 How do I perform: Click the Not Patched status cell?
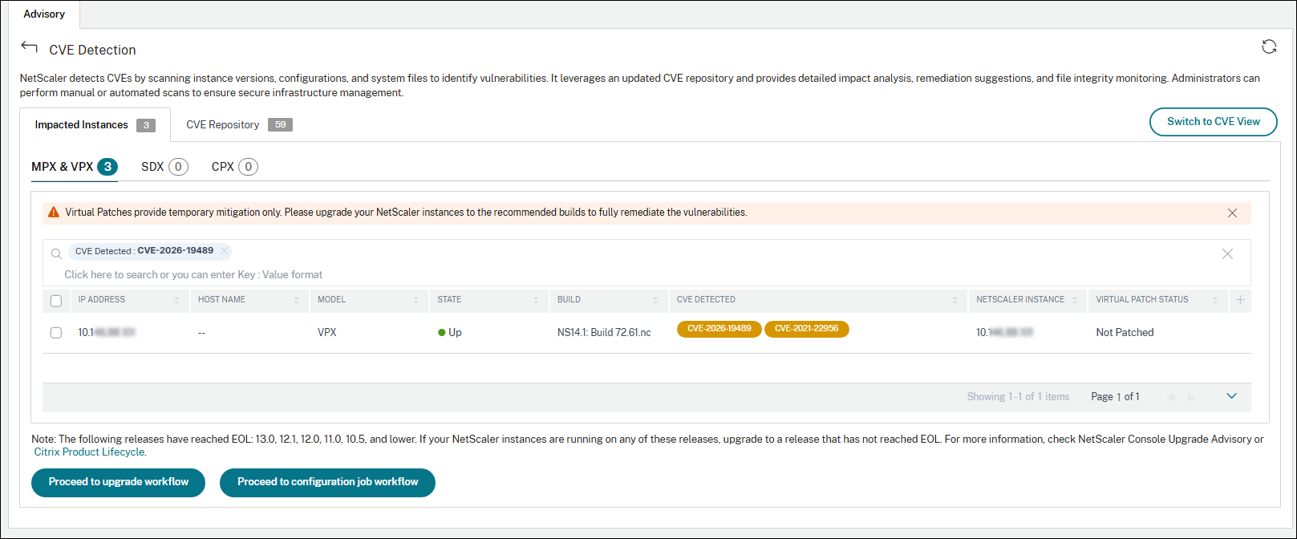point(1125,332)
